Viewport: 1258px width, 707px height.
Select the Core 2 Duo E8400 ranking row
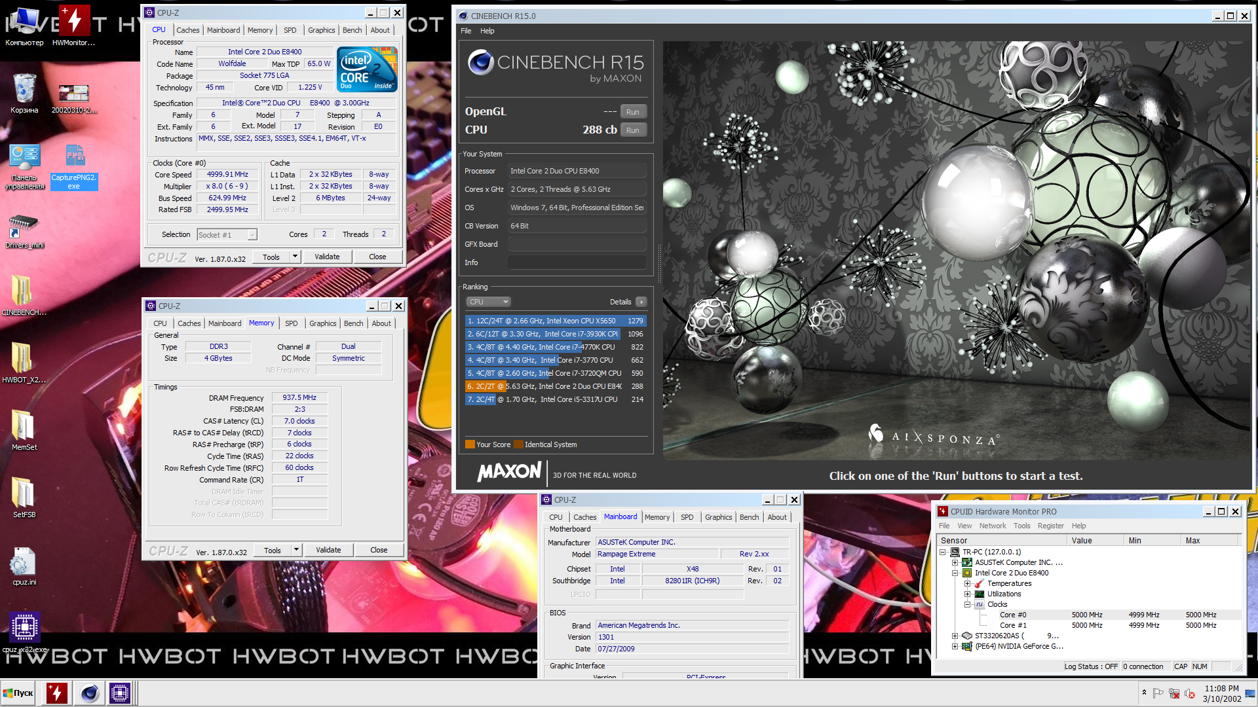pyautogui.click(x=556, y=386)
